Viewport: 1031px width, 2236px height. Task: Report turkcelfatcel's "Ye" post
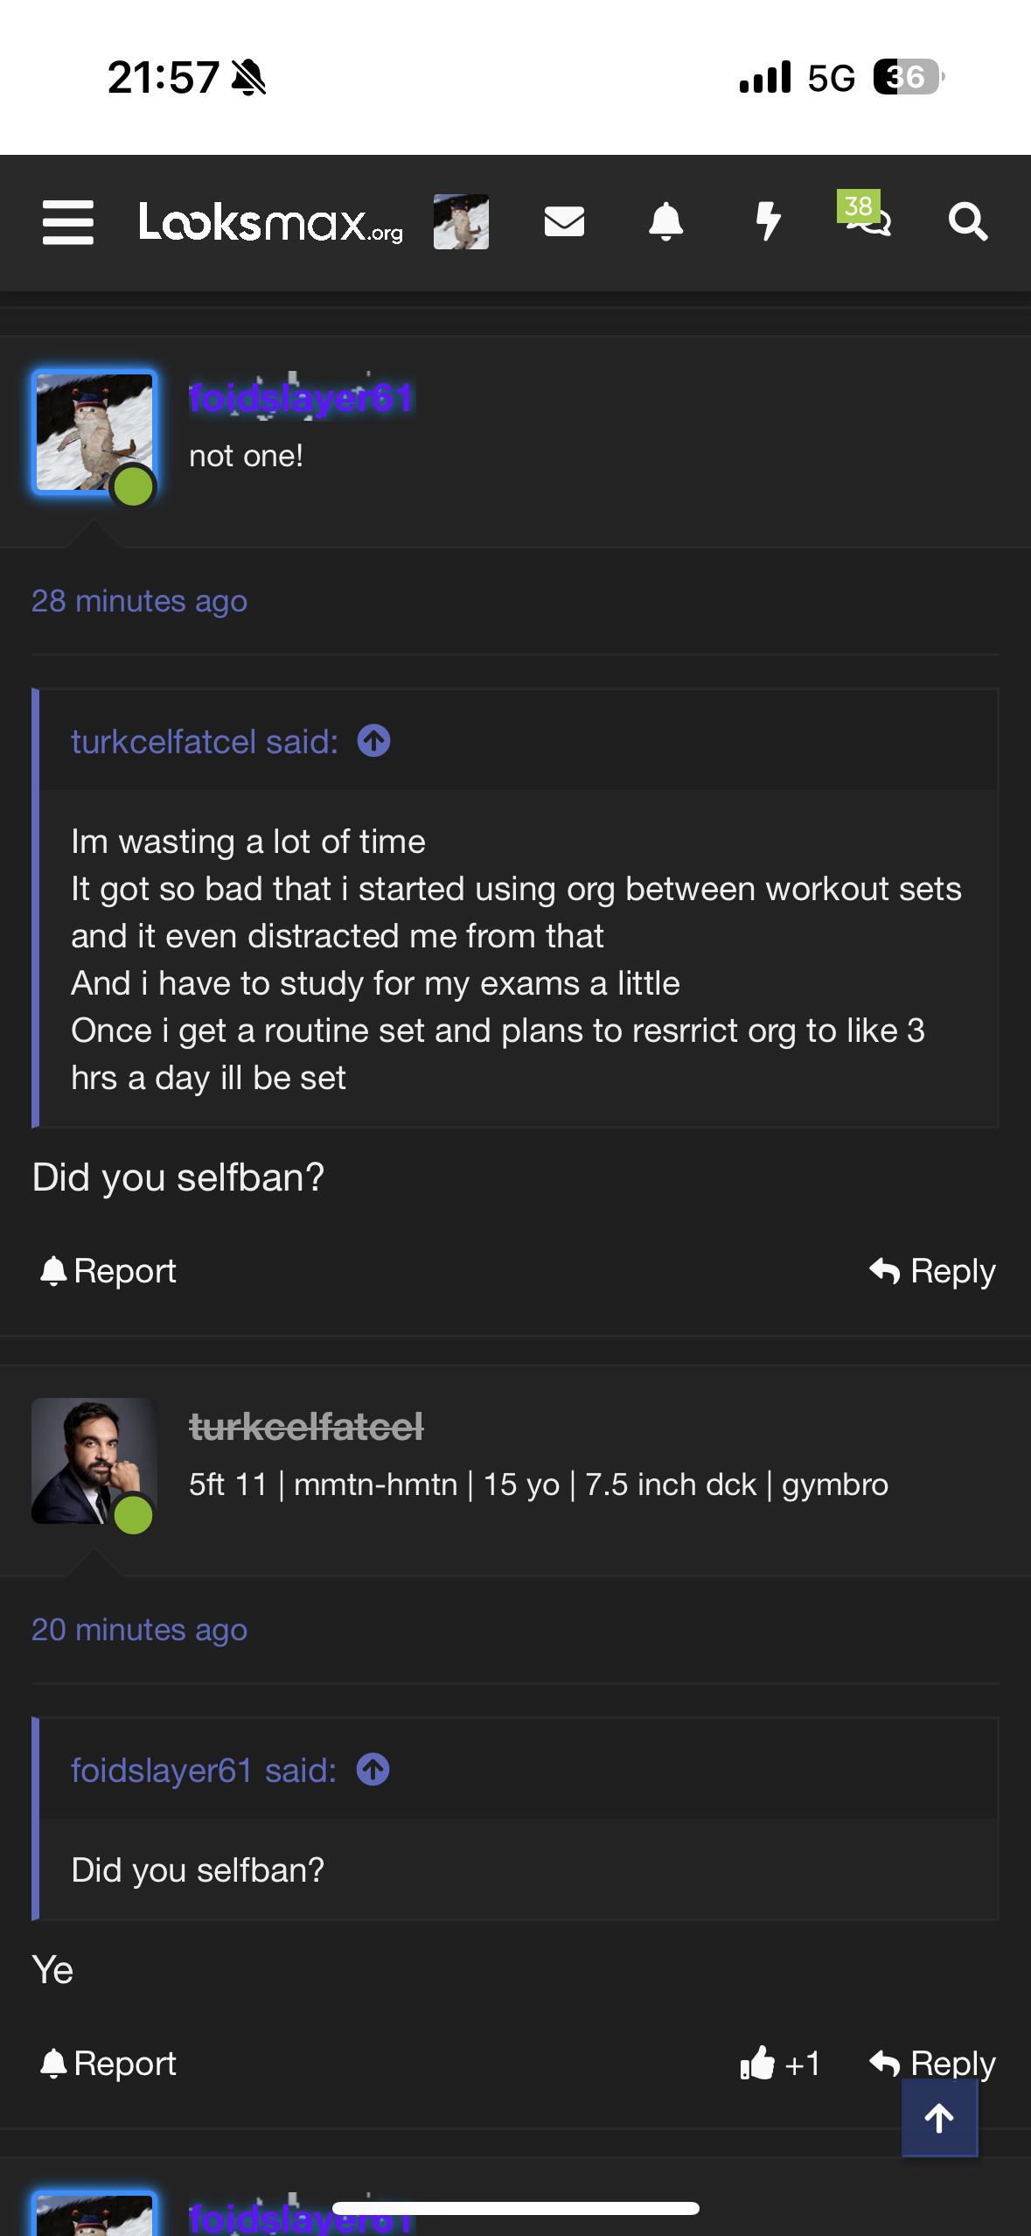pos(108,2064)
